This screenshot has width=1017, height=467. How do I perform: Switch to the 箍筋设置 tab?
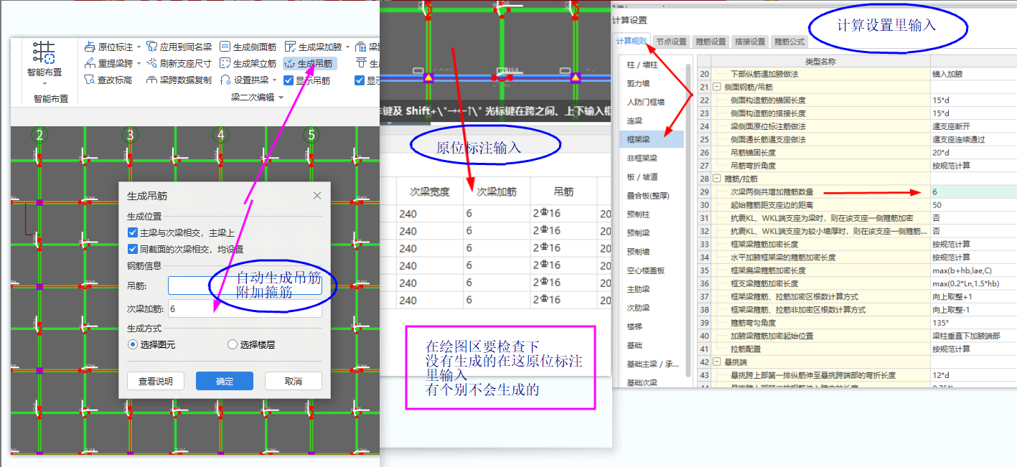[x=711, y=42]
